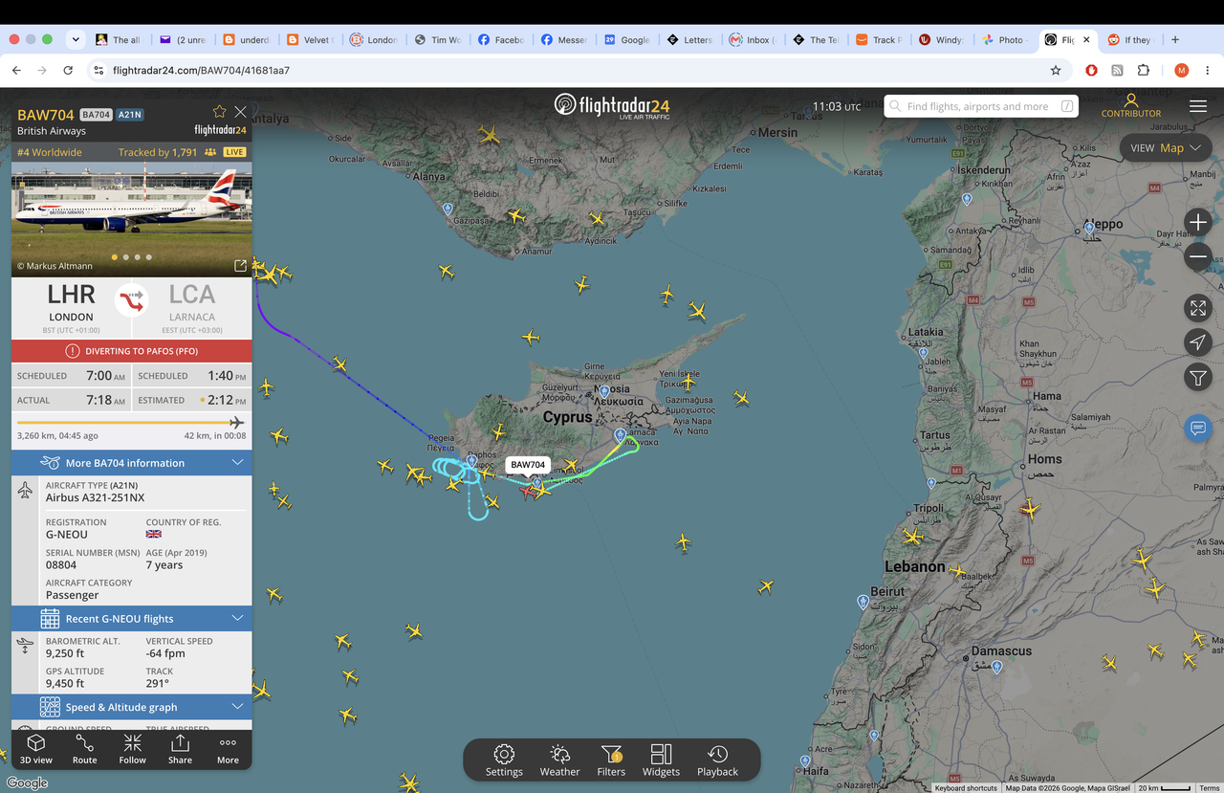Viewport: 1224px width, 793px height.
Task: Center map on my location
Action: pos(1198,342)
